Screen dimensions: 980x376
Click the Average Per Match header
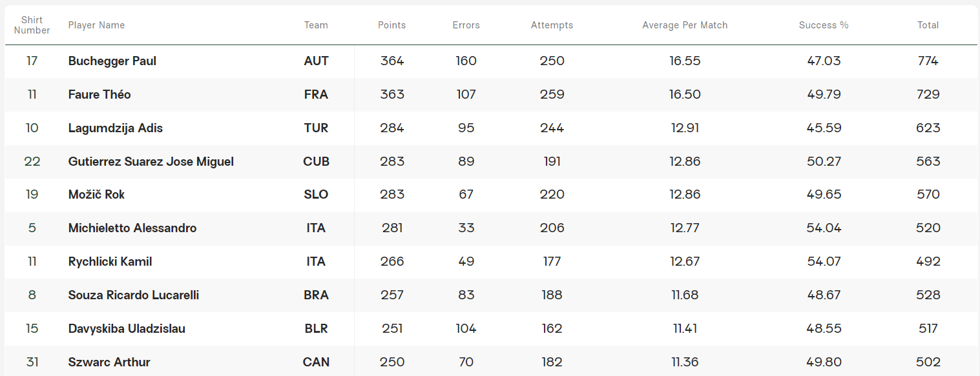click(685, 25)
